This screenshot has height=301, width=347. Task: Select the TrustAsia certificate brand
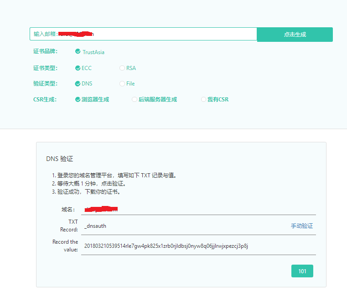[90, 52]
